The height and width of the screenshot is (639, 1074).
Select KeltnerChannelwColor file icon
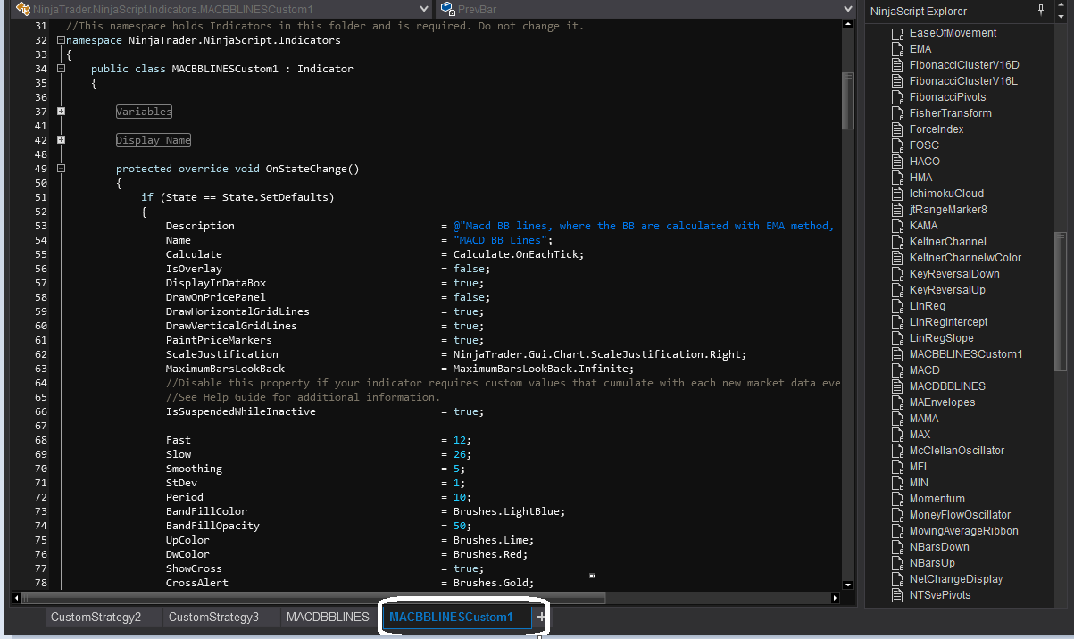(898, 258)
